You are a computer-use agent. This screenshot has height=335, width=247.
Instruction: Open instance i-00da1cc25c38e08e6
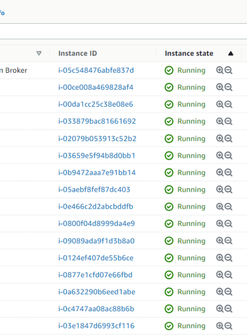point(96,104)
